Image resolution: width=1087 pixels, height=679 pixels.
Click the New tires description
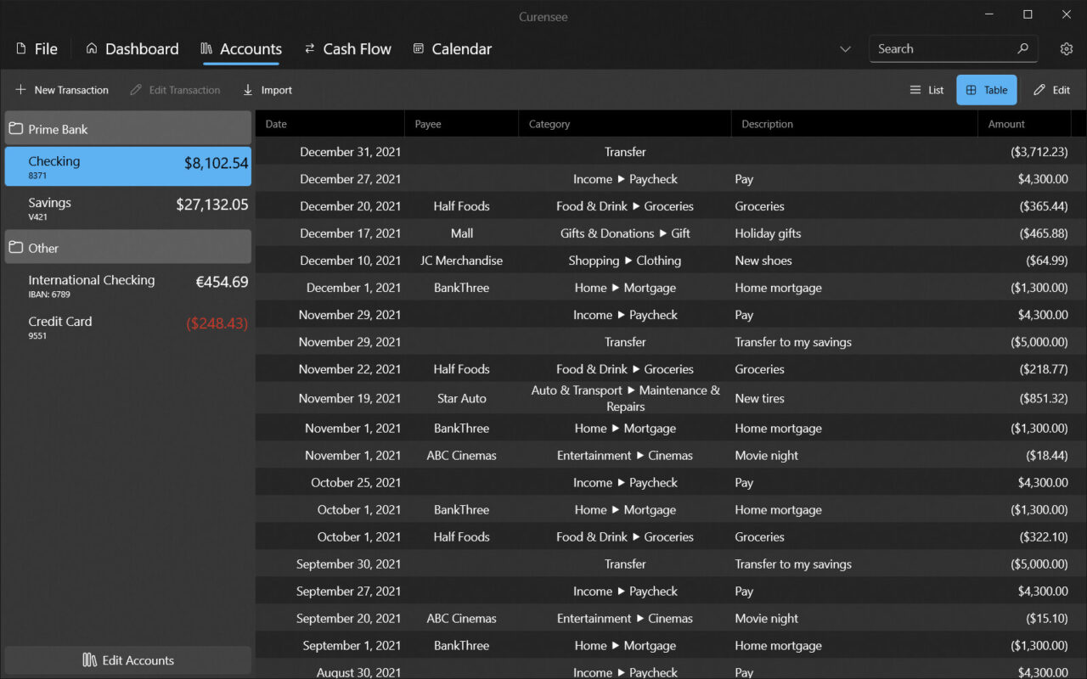tap(759, 398)
